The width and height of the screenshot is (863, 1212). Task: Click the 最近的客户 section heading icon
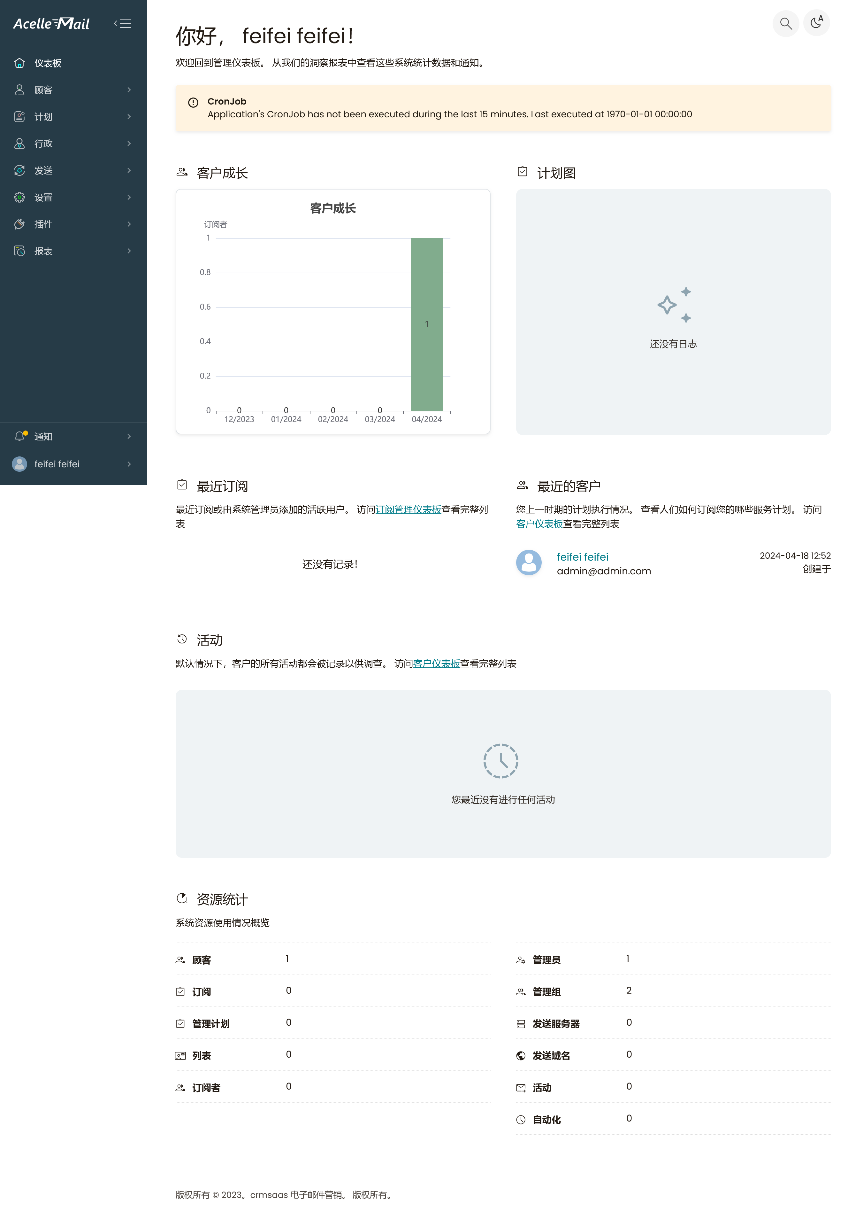click(523, 485)
